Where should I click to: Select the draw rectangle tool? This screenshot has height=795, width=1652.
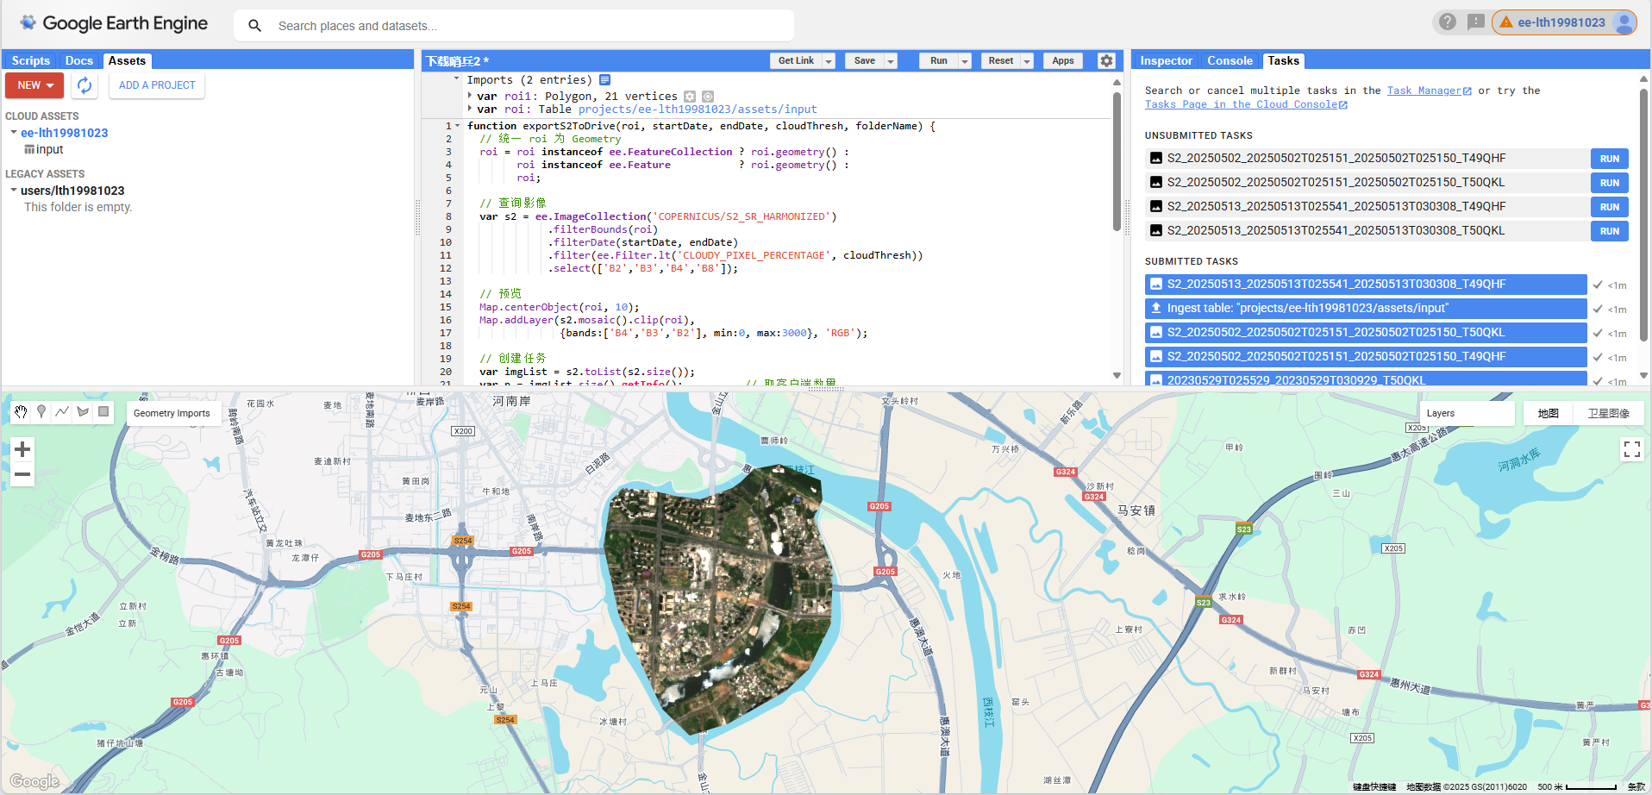pyautogui.click(x=103, y=412)
